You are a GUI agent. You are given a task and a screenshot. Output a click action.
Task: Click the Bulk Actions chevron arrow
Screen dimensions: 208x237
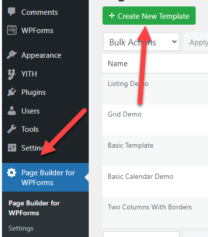pos(174,41)
